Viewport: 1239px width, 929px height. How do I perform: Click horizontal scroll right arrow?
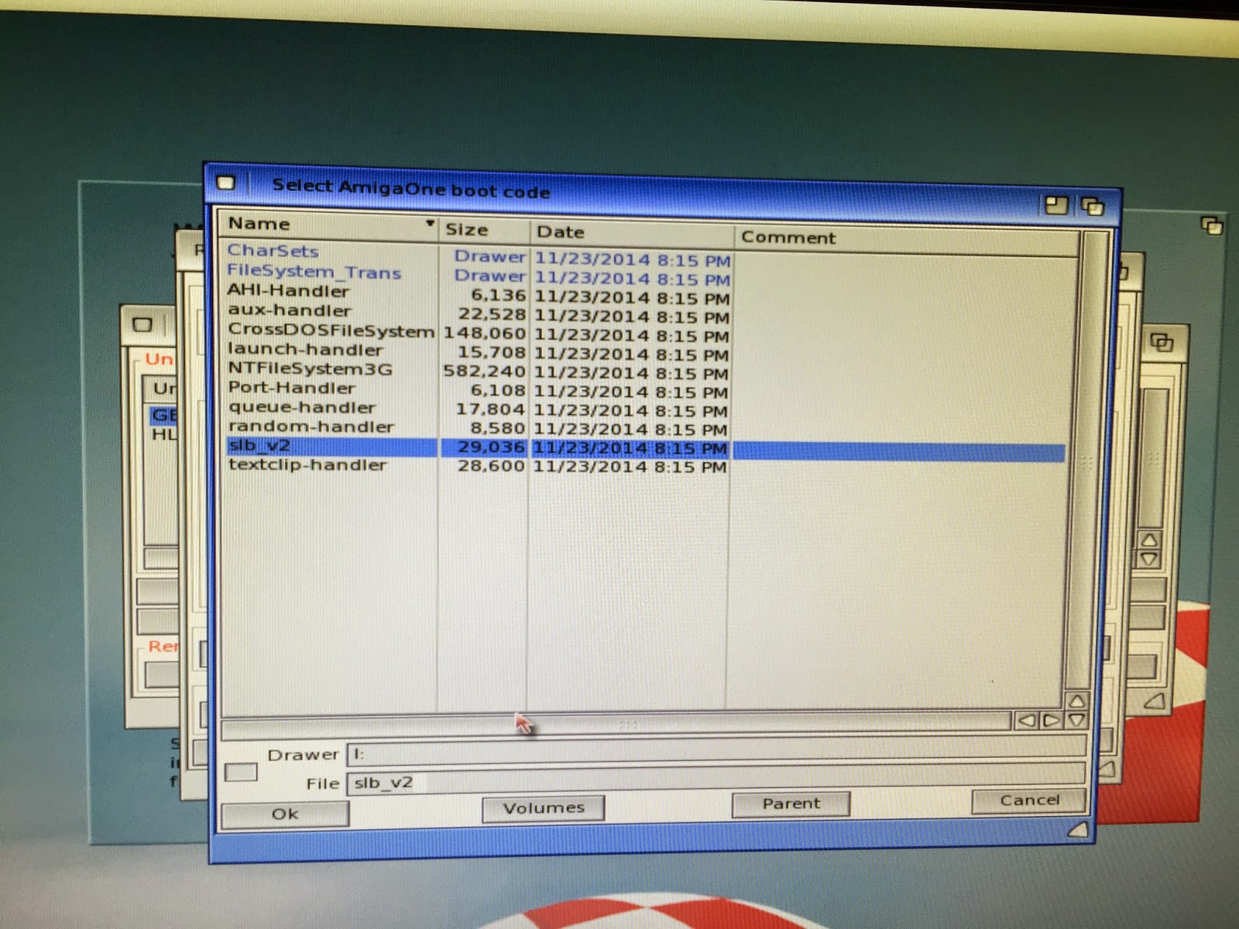click(1051, 721)
